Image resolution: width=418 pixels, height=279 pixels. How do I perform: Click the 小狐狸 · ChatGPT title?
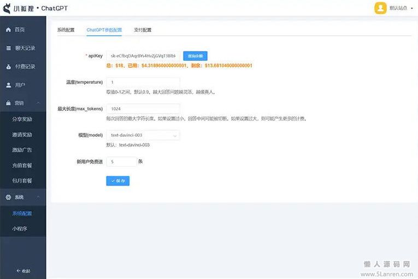[x=40, y=8]
